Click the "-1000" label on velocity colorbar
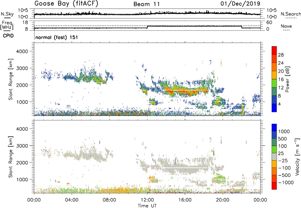The width and height of the screenshot is (301, 208). click(x=286, y=182)
